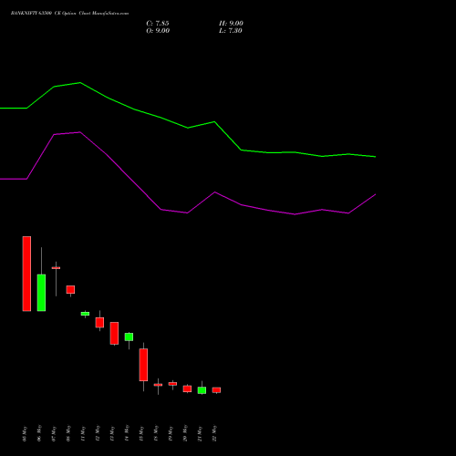
Task: Select the red candle for 20 May
Action: [187, 389]
